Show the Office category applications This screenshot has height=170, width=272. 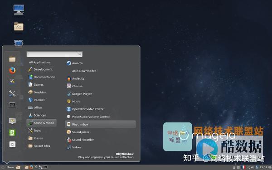[x=35, y=107]
